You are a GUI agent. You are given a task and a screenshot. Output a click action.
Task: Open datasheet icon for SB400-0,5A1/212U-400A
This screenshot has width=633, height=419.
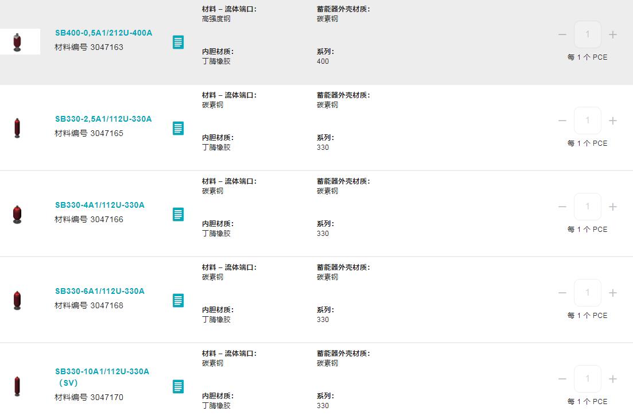(x=178, y=42)
